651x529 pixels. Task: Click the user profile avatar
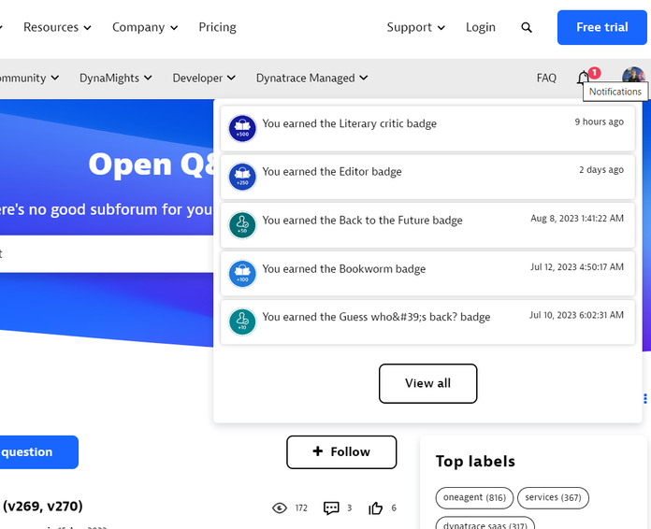coord(633,77)
